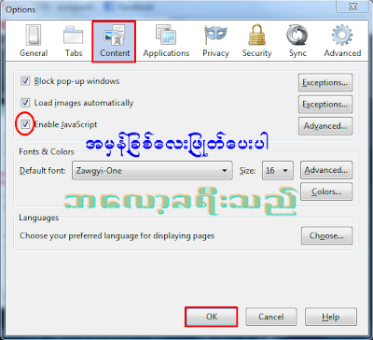The width and height of the screenshot is (373, 340).
Task: Click Exceptions button for pop-up windows
Action: (x=325, y=82)
